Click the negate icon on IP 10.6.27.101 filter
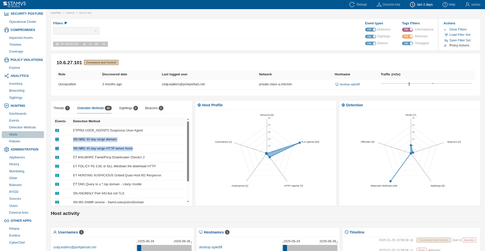 pos(97,44)
